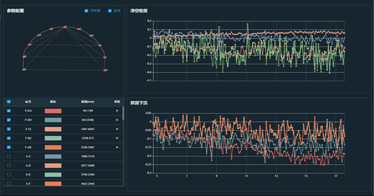Open the A-E row color swatch
The height and width of the screenshot is (196, 374).
click(x=53, y=175)
